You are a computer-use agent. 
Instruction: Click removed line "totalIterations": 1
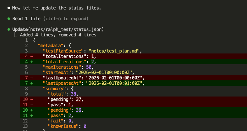134,56
